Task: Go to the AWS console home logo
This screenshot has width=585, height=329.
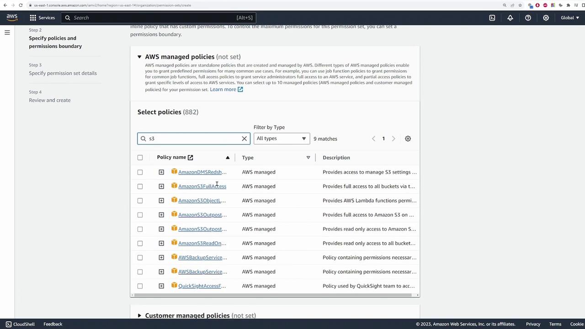Action: coord(12,18)
